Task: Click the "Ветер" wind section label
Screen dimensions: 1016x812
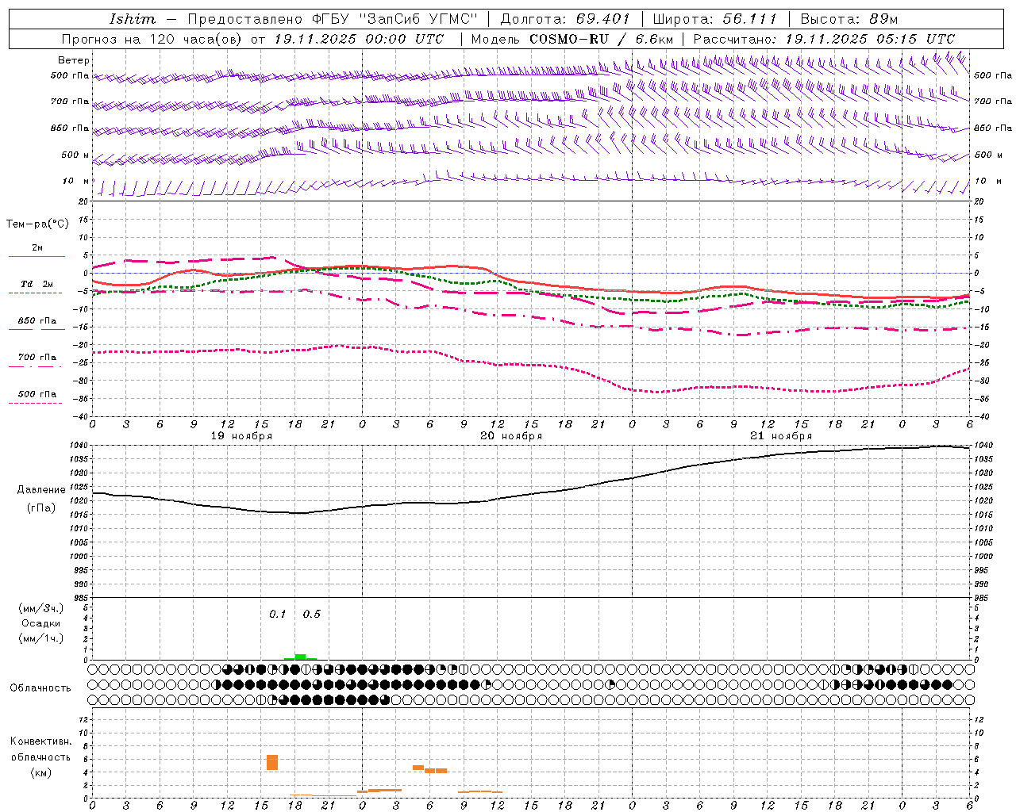Action: pyautogui.click(x=74, y=60)
